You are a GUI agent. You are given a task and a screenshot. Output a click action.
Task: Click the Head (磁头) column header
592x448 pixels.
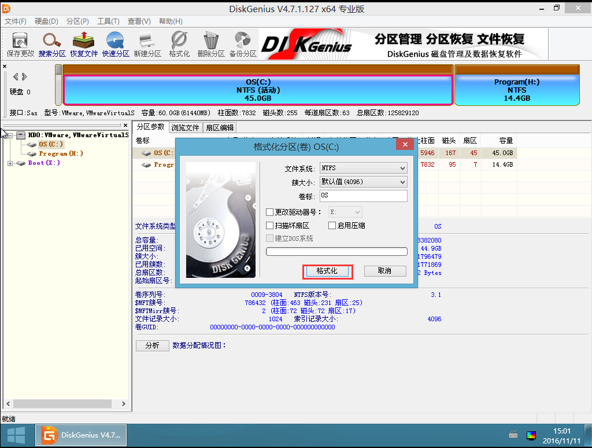click(x=449, y=141)
